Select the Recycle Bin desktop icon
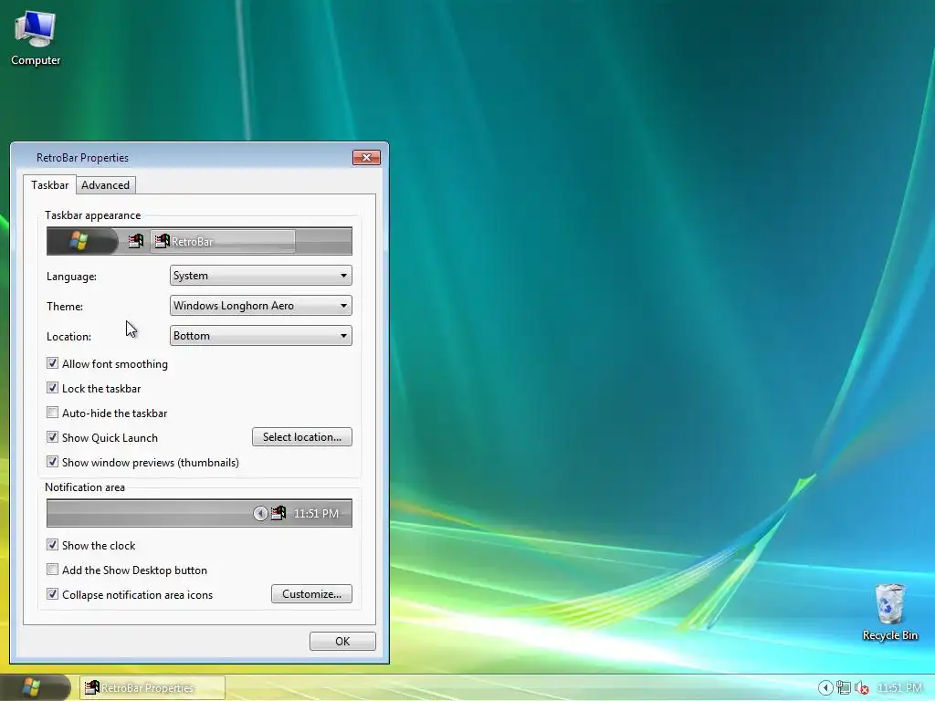 point(889,612)
